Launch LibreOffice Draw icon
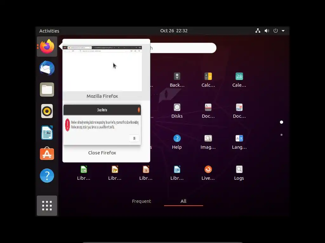 point(115,173)
